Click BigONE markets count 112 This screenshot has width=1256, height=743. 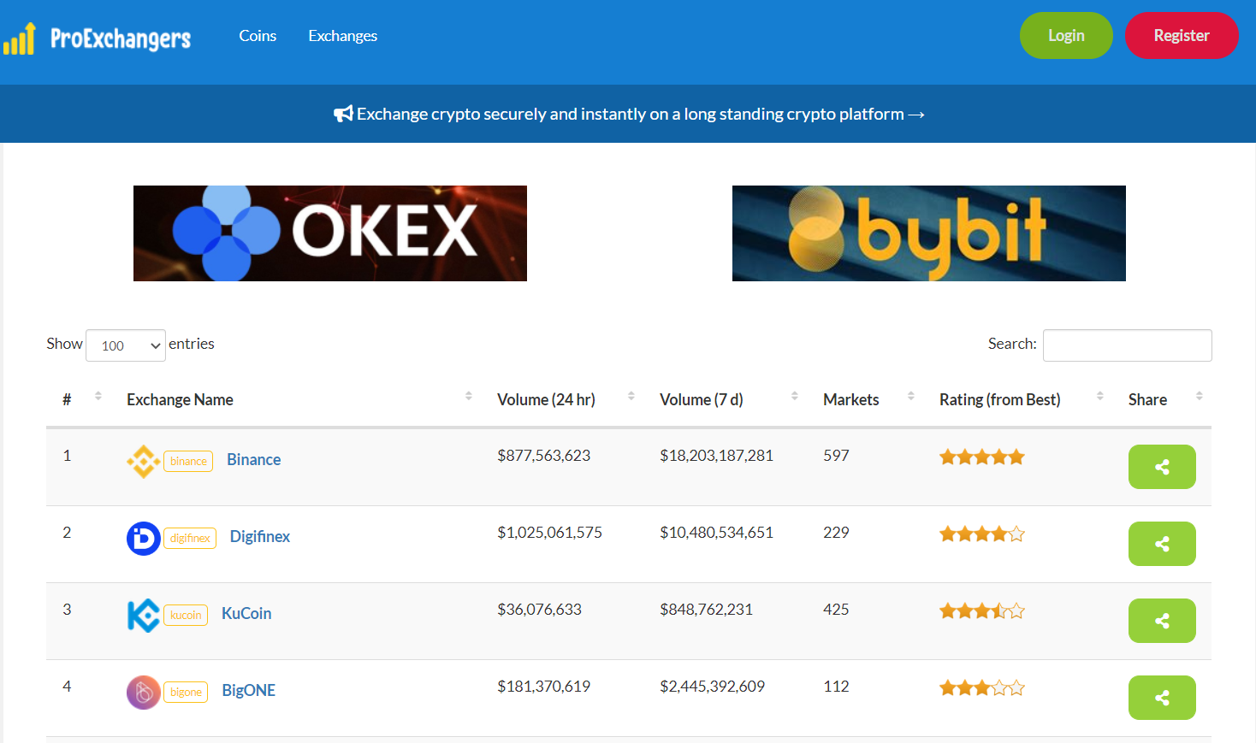[837, 687]
